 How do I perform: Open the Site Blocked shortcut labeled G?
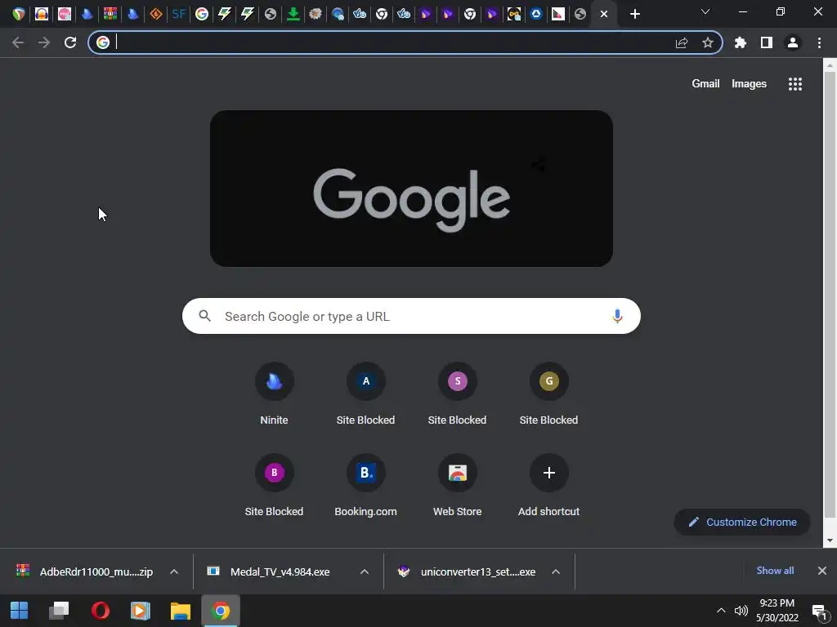coord(548,394)
